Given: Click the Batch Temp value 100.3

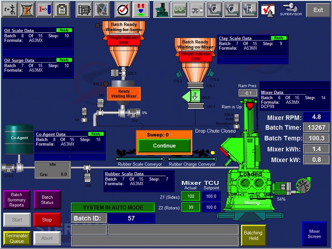Looking at the screenshot, I should 317,138.
